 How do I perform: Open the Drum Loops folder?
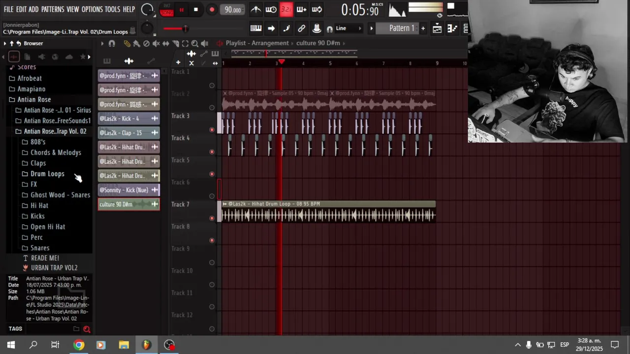coord(47,174)
